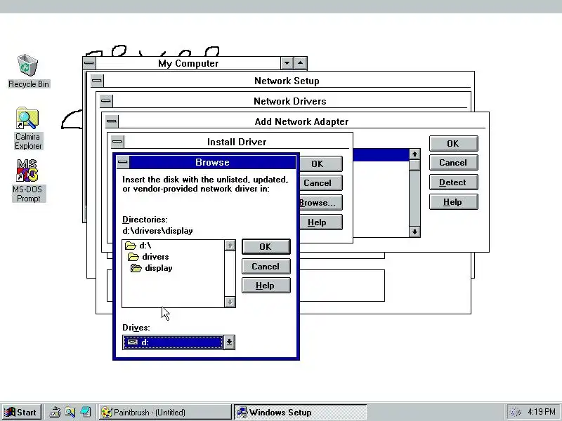This screenshot has height=421, width=562.
Task: Click Cancel in Add Network Adapter dialog
Action: click(453, 163)
